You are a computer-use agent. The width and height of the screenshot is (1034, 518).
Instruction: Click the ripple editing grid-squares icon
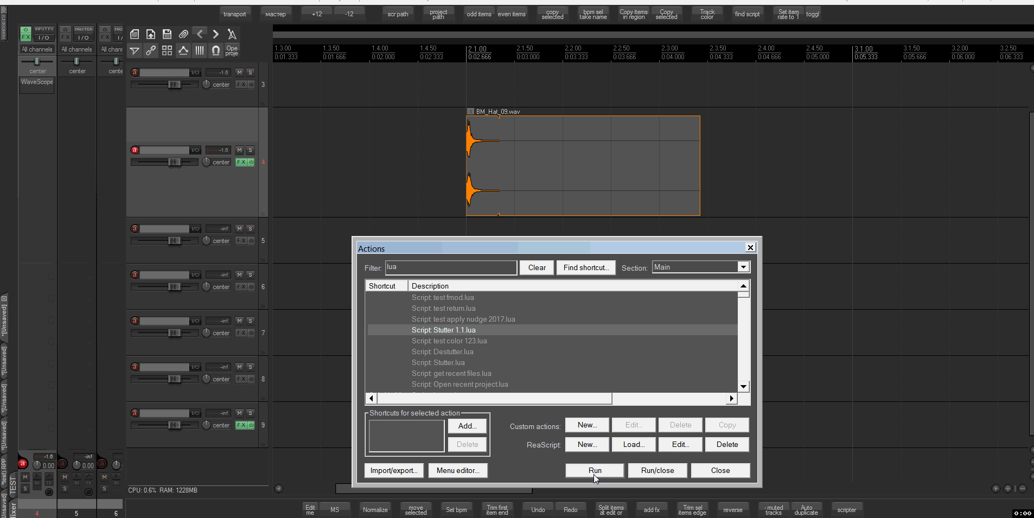coord(167,50)
